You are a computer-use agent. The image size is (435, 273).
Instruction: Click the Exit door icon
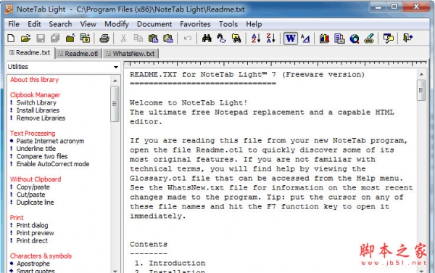[407, 38]
